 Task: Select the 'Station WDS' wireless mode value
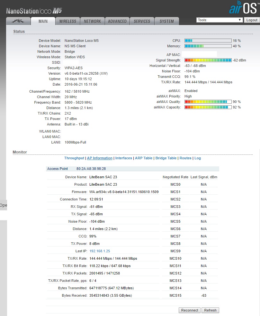75,57
